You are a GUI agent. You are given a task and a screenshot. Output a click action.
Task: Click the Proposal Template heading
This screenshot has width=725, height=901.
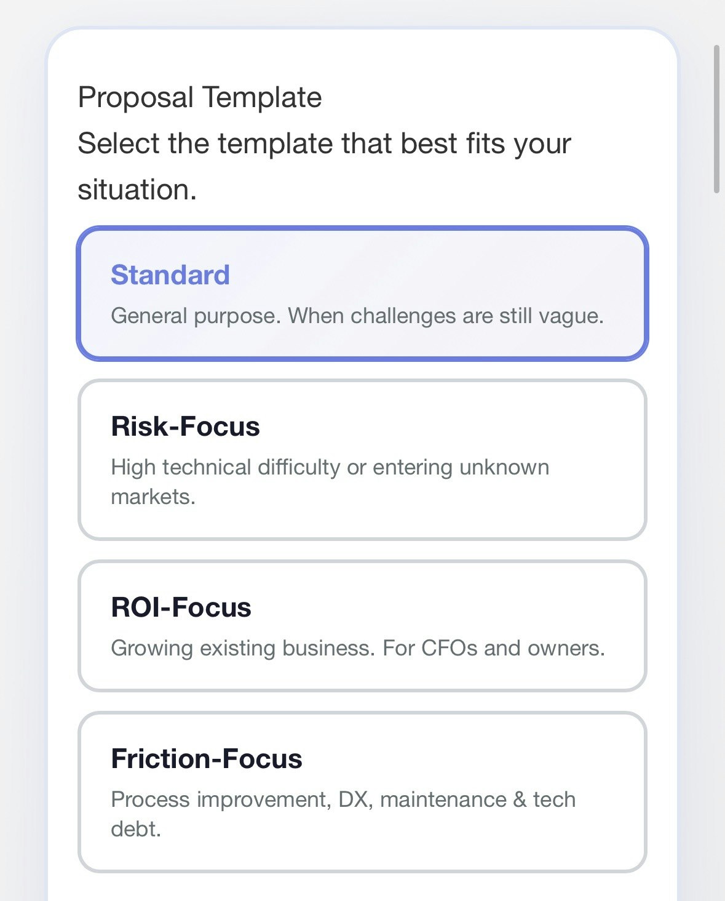pyautogui.click(x=199, y=96)
